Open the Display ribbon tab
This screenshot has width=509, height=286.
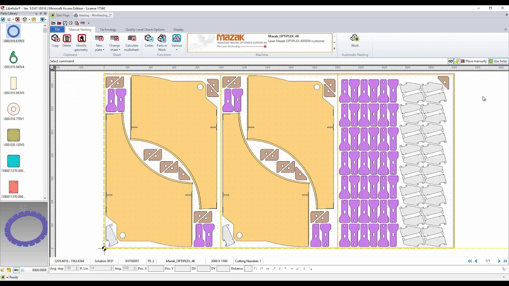(x=179, y=29)
